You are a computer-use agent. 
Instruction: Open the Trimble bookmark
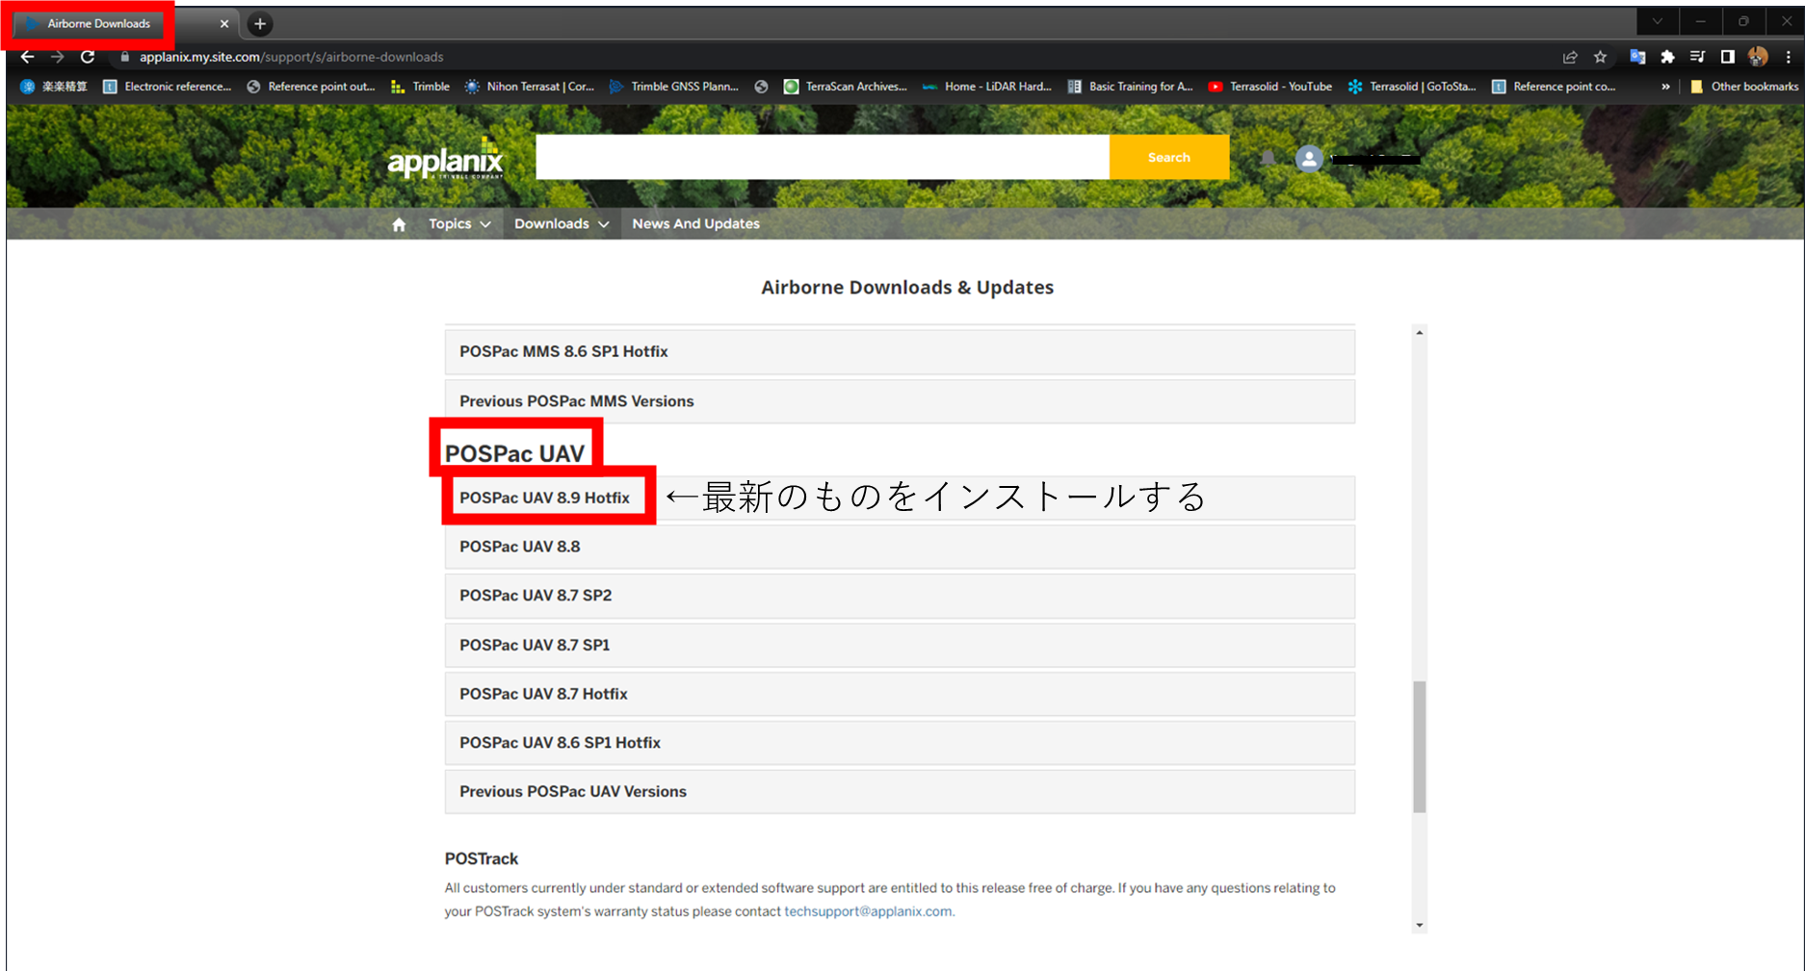tap(421, 87)
